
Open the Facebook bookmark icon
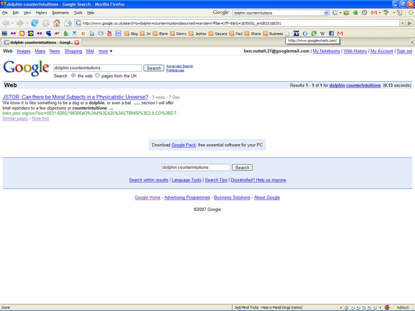pos(331,33)
